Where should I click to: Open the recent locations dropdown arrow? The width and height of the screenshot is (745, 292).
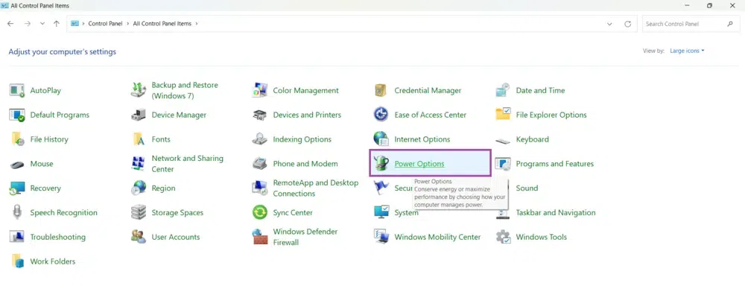[42, 24]
